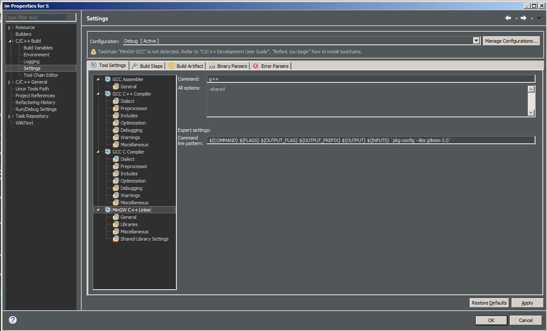Select Tool Chain Editor in sidebar
547x331 pixels.
(x=41, y=75)
